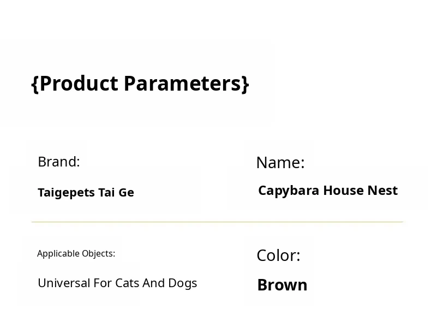Click the "Capybara House Nest" product name

(x=327, y=191)
